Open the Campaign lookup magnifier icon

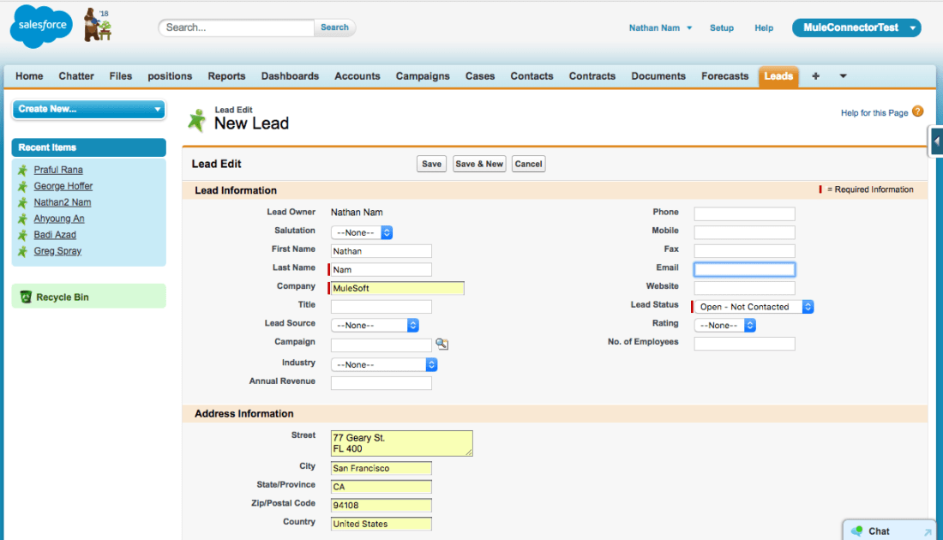tap(442, 343)
